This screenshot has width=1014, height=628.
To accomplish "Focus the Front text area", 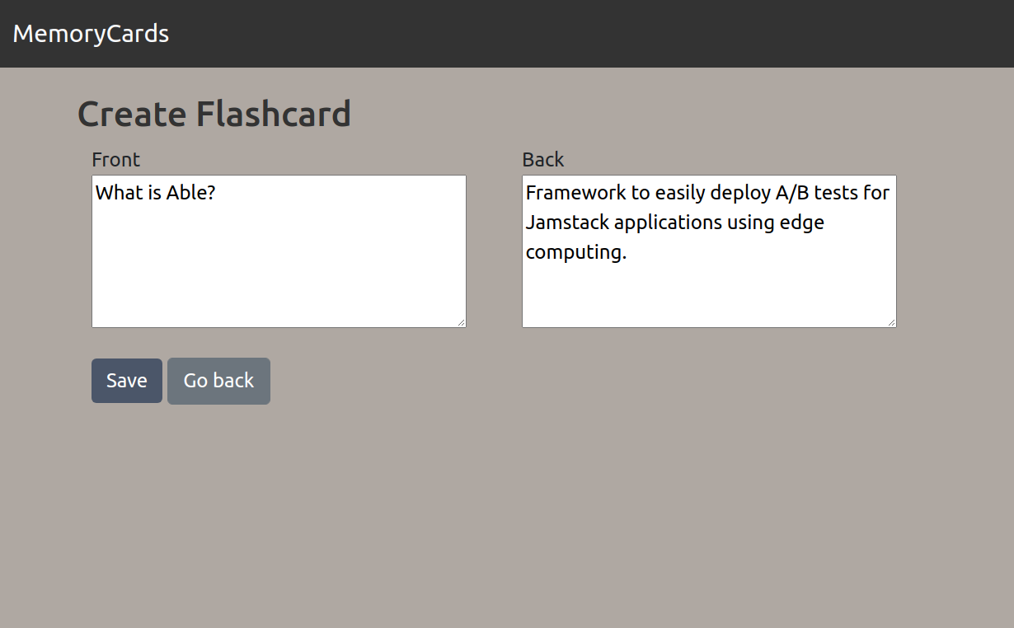I will click(279, 264).
